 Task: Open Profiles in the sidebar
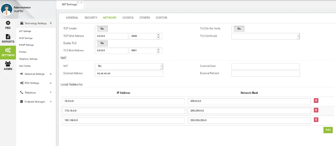(x=23, y=52)
